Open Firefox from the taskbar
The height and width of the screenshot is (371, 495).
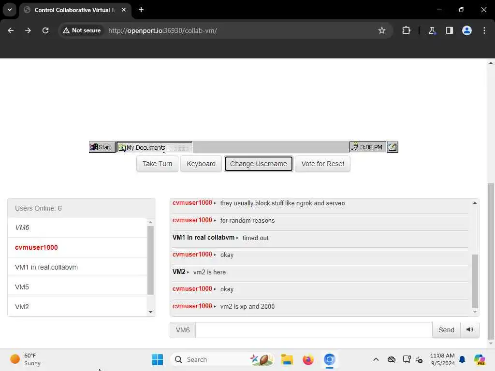tap(308, 359)
